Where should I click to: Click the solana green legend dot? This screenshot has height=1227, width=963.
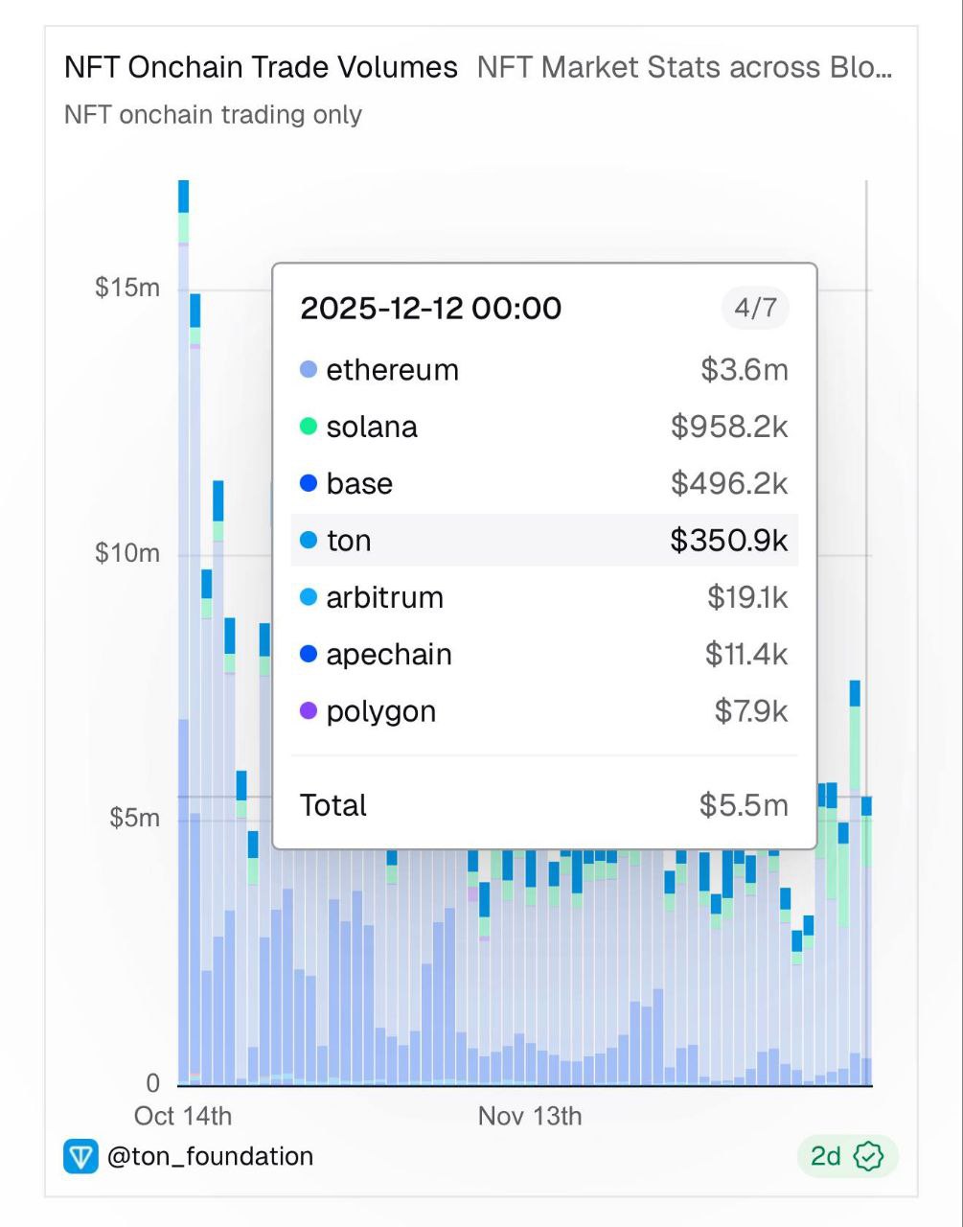click(309, 427)
